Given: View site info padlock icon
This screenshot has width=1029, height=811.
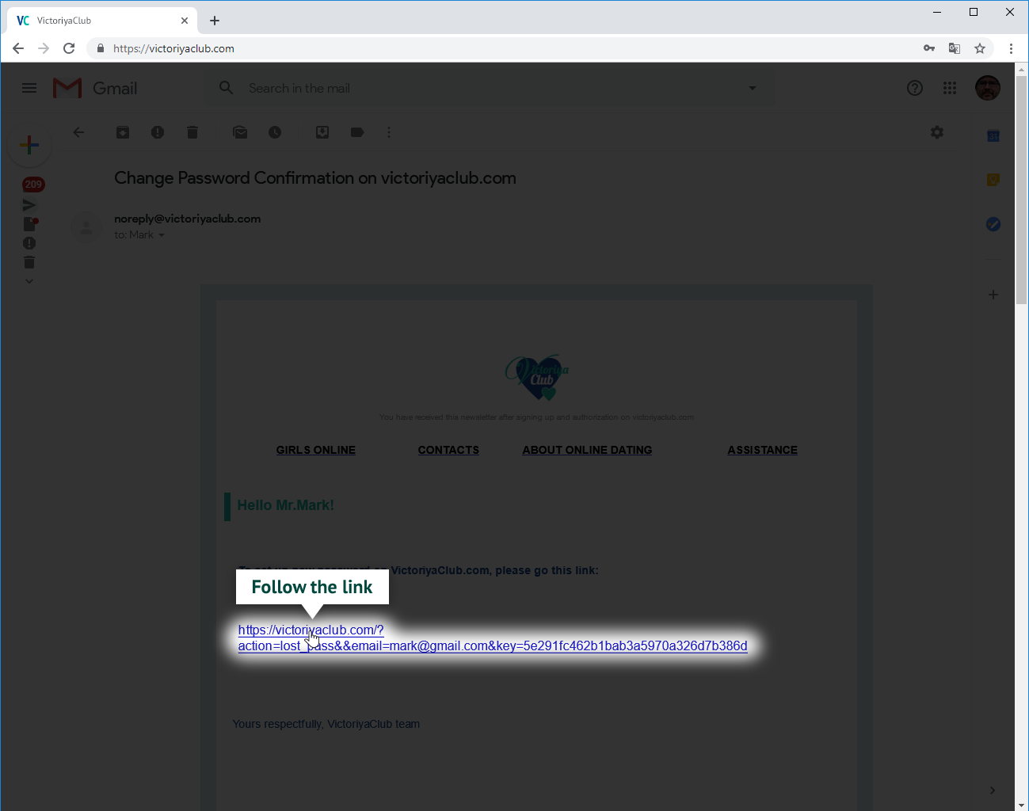Looking at the screenshot, I should [x=101, y=48].
